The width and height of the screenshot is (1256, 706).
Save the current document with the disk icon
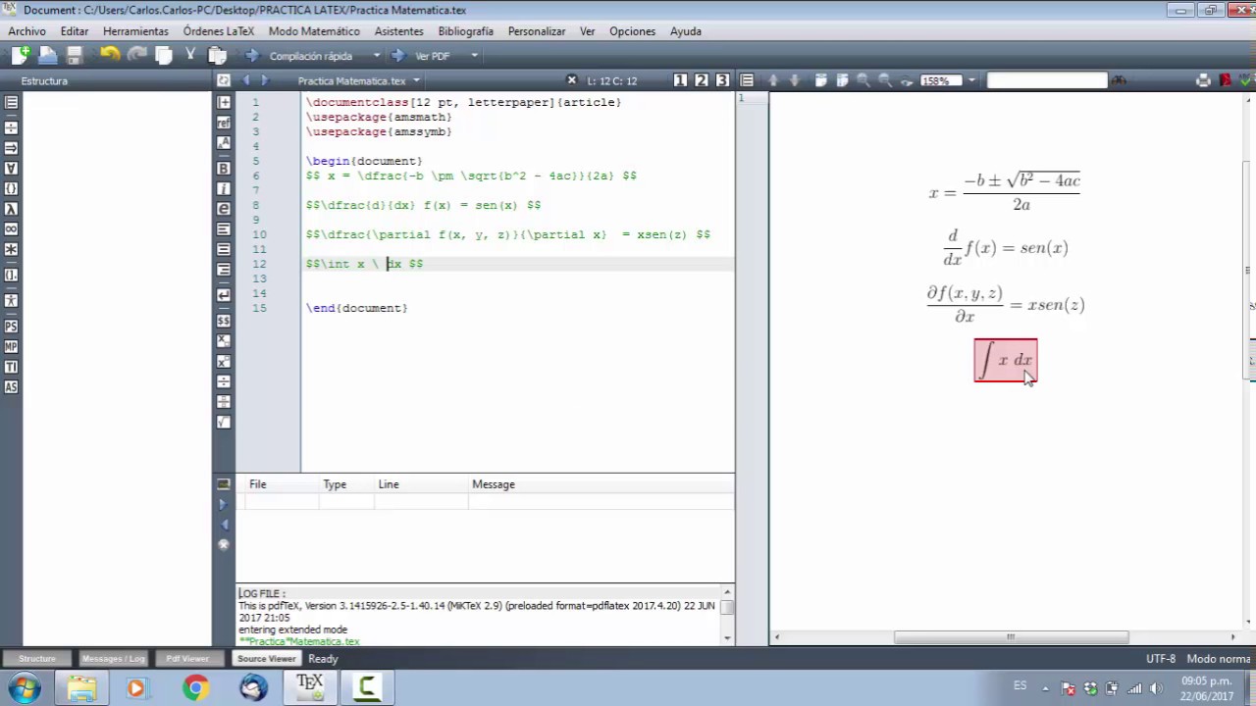tap(75, 56)
